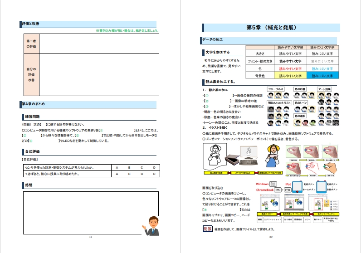Click the blank field beside 自分の評価改善
This screenshot has width=361, height=253.
(x=99, y=75)
